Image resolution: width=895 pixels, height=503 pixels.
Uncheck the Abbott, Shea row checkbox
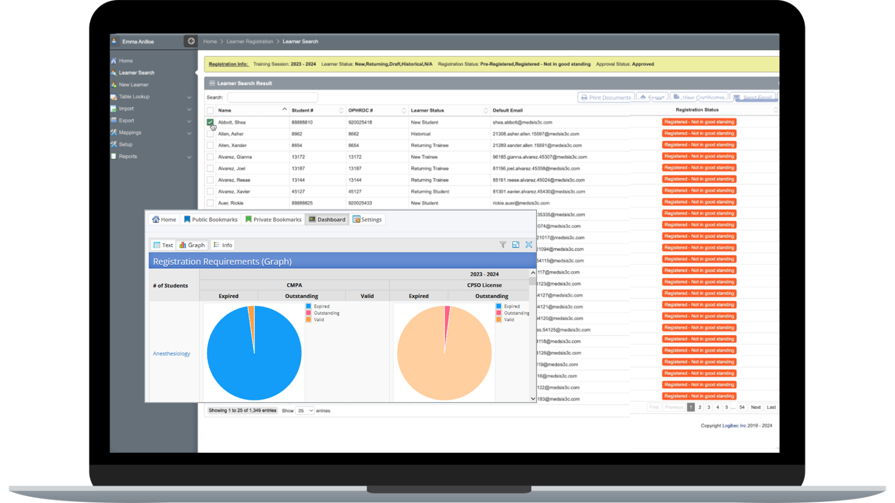210,122
